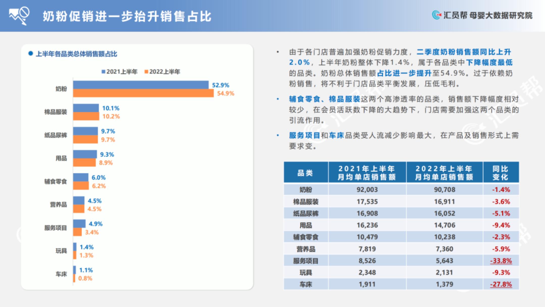
Task: Click the highlighted text 二季度奶粉销售额同比上升
Action: click(x=464, y=52)
